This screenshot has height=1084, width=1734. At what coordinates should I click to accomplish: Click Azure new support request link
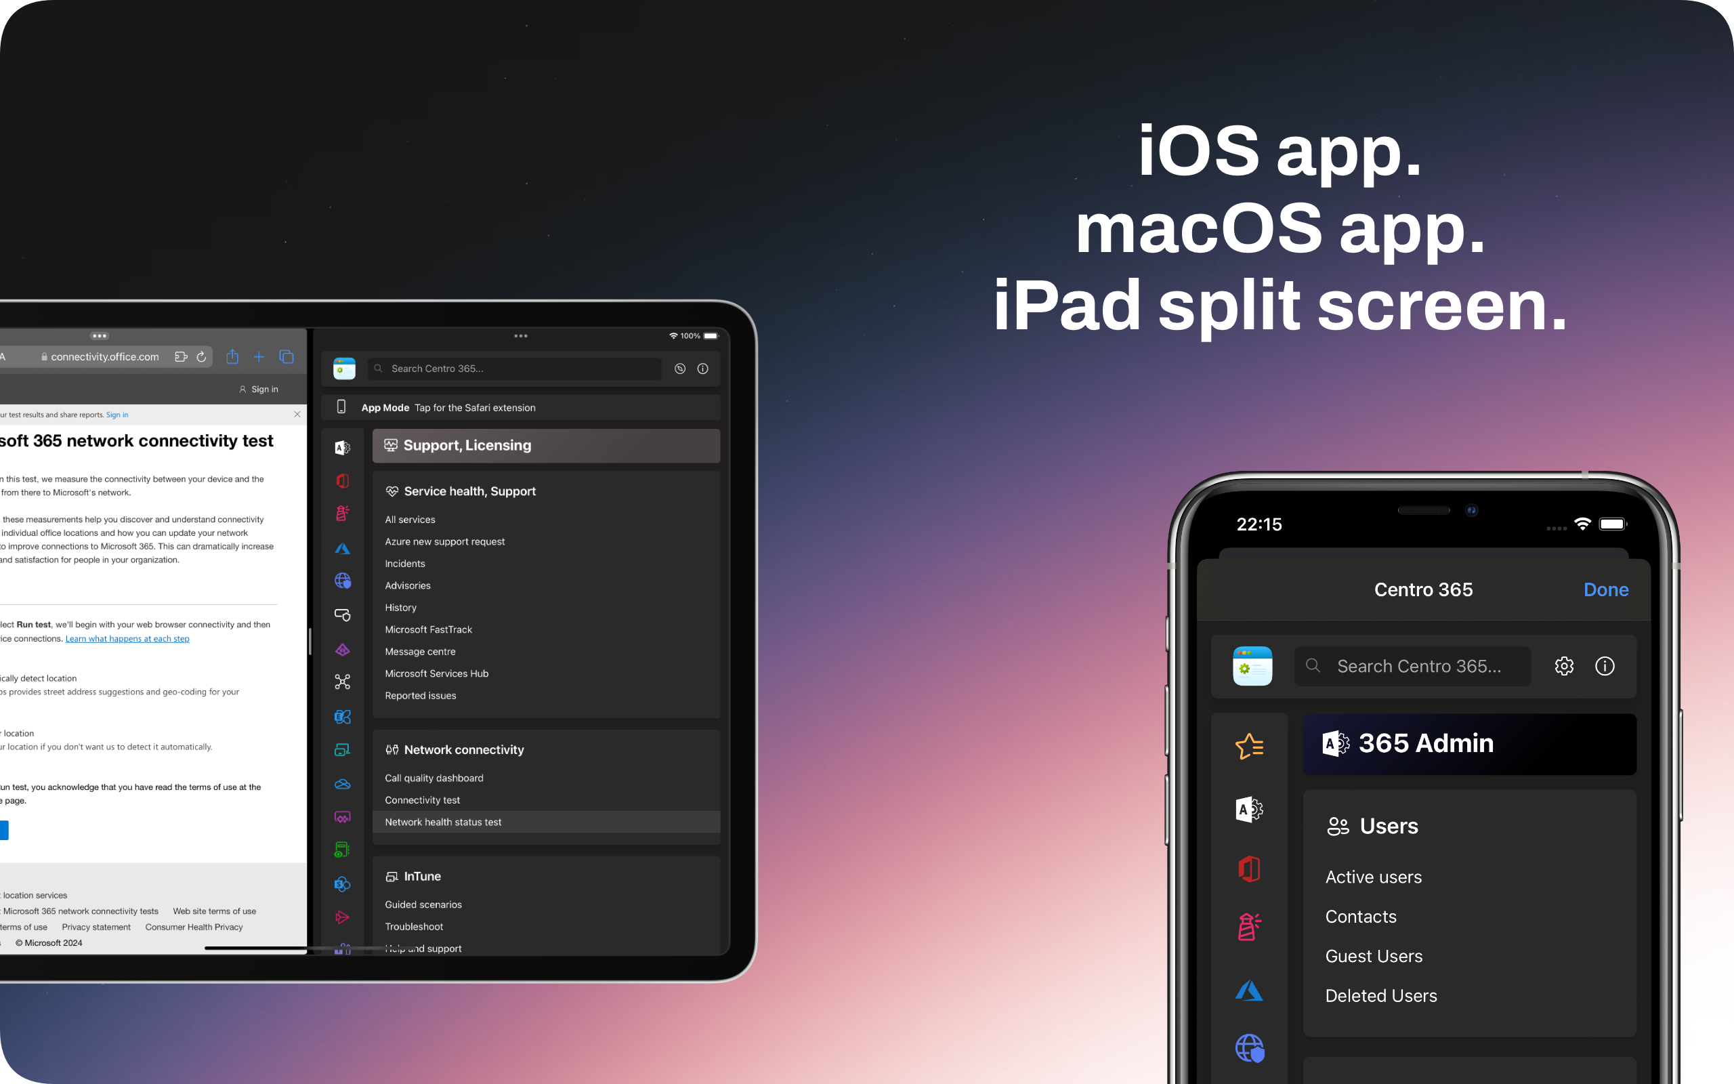click(444, 541)
